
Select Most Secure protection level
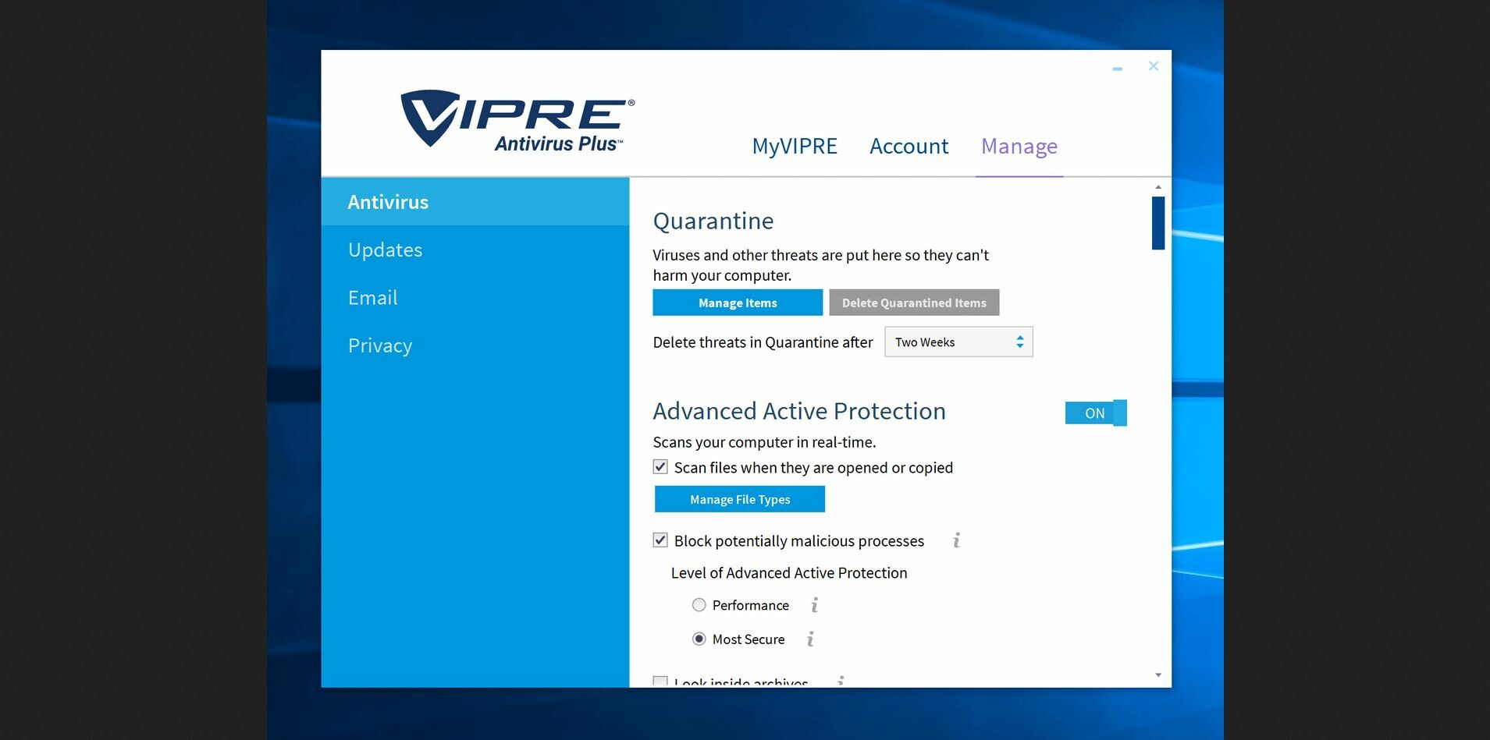(699, 639)
